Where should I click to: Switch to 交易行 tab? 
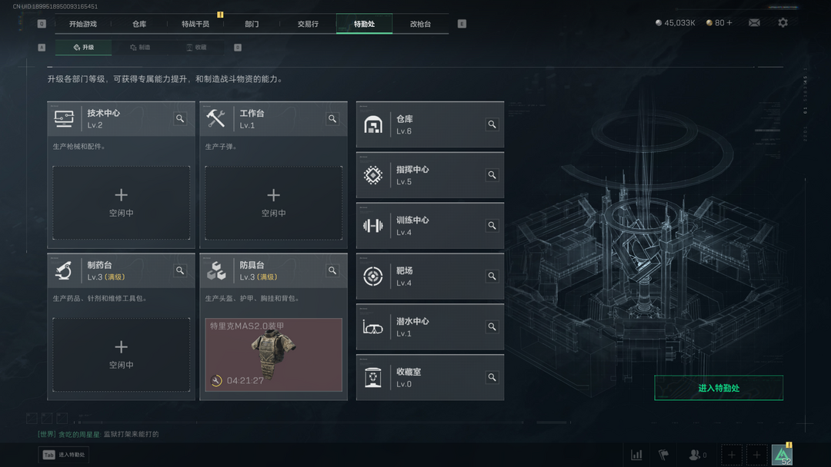tap(308, 24)
